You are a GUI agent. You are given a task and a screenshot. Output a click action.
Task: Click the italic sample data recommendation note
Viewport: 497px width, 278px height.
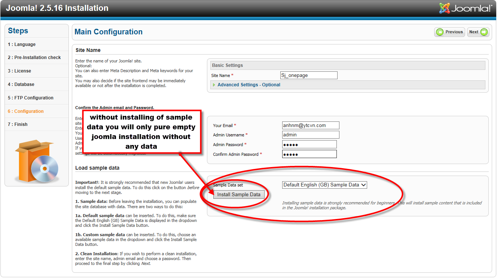point(382,206)
